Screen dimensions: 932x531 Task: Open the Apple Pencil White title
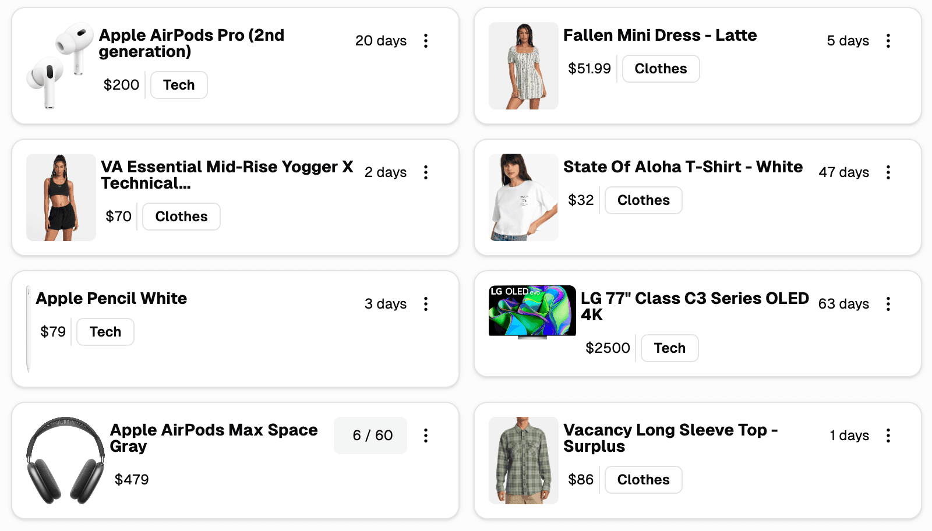[x=111, y=299]
